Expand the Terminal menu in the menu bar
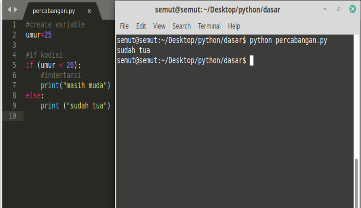361x208 pixels. [x=209, y=26]
